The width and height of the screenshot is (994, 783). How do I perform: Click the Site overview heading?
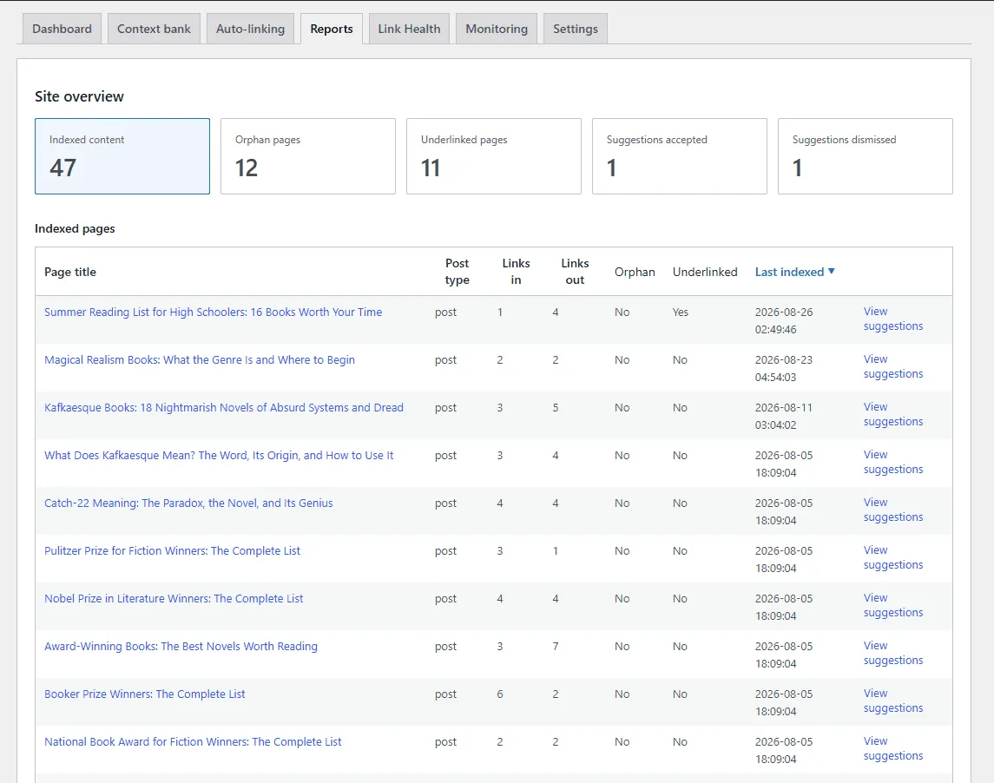click(x=79, y=96)
